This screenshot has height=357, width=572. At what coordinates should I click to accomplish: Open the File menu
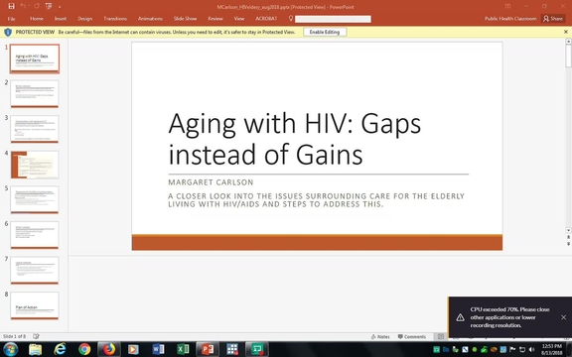pyautogui.click(x=11, y=19)
